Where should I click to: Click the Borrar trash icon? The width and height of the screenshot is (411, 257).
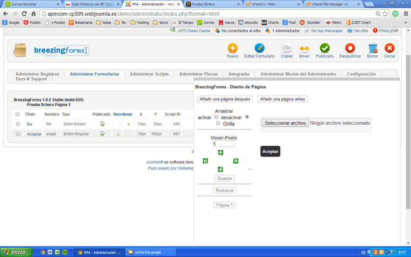click(372, 48)
